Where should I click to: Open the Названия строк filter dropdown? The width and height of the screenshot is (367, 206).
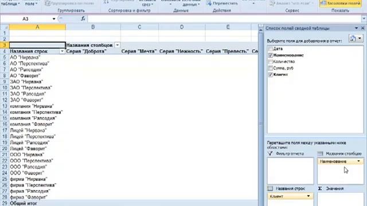point(62,51)
